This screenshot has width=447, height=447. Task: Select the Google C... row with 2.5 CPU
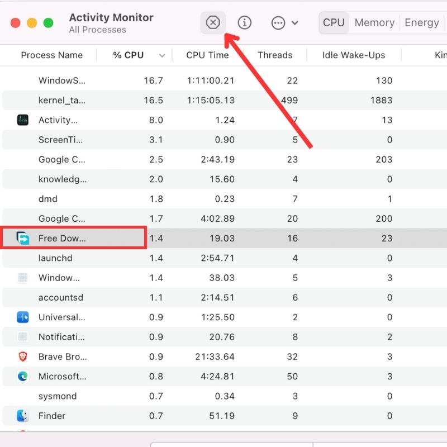point(225,159)
